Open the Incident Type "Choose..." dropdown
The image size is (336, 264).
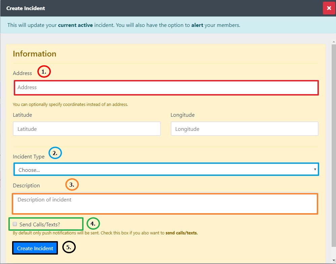[165, 169]
